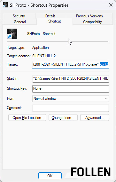Viewport: 116px width, 182px height.
Task: Click the Change Icon button
Action: (63, 118)
